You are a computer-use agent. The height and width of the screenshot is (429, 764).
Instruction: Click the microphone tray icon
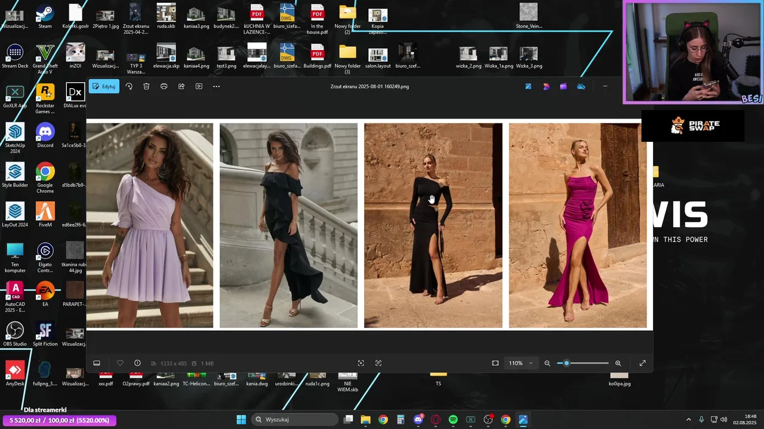point(701,419)
